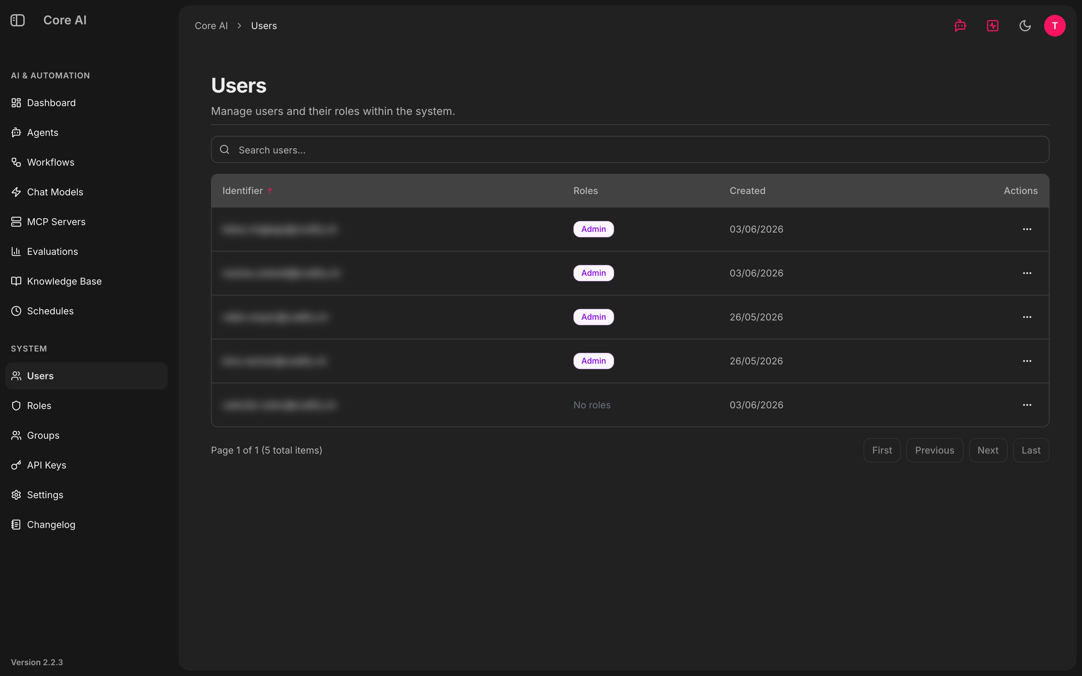Click the MCP Servers server icon

16,222
